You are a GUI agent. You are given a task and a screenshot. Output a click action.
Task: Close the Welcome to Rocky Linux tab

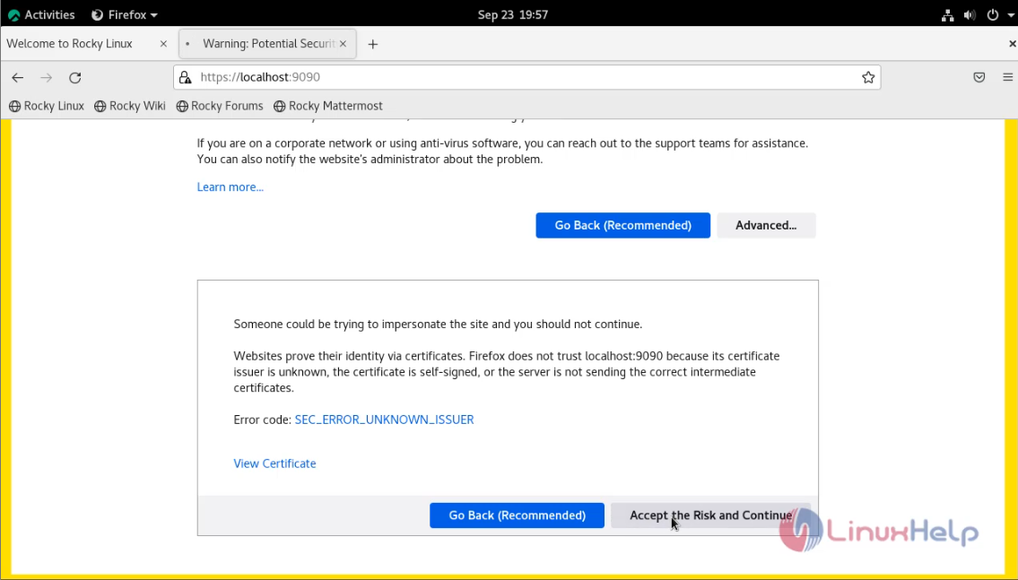coord(163,43)
